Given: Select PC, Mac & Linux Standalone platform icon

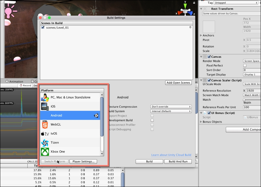Looking at the screenshot, I should pos(45,97).
